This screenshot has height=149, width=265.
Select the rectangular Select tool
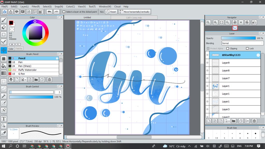click(x=4, y=82)
